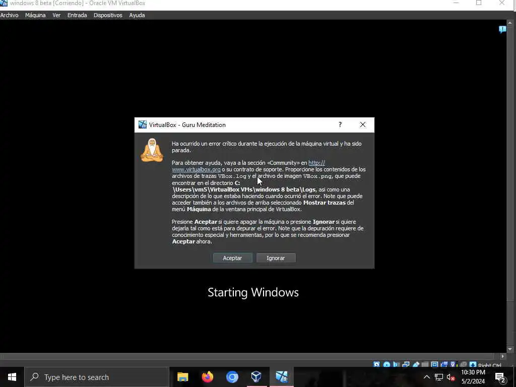Click the Right Ctrl host key label
Screen dimensions: 516x387
click(x=490, y=365)
